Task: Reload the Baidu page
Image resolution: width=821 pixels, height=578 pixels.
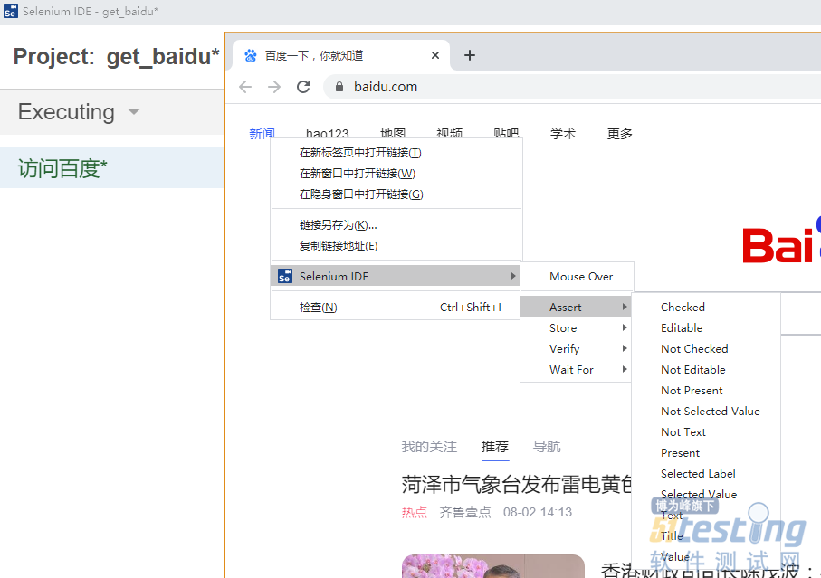Action: [x=303, y=87]
